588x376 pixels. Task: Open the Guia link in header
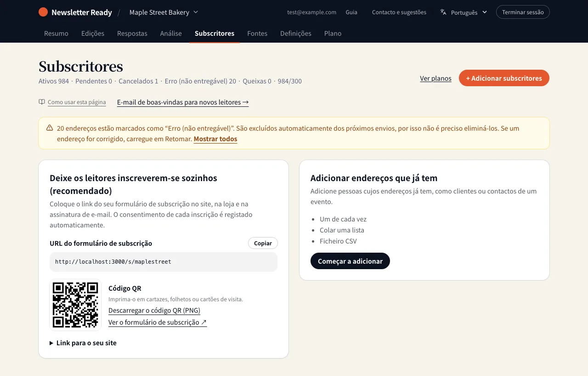click(351, 12)
